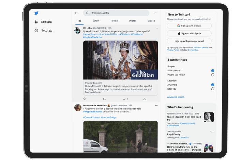Open theguardian.com/uk-news link in tweet
Screen dimensions: 243x163
[x=101, y=34]
